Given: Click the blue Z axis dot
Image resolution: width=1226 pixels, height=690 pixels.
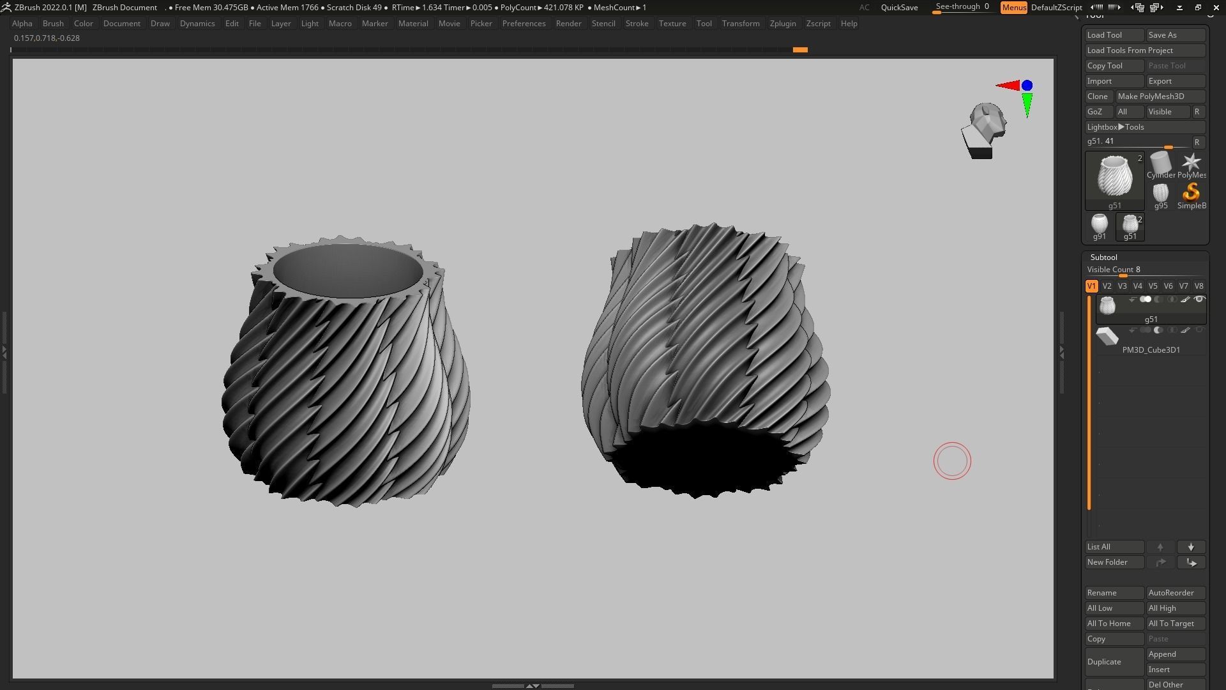Looking at the screenshot, I should click(1027, 86).
